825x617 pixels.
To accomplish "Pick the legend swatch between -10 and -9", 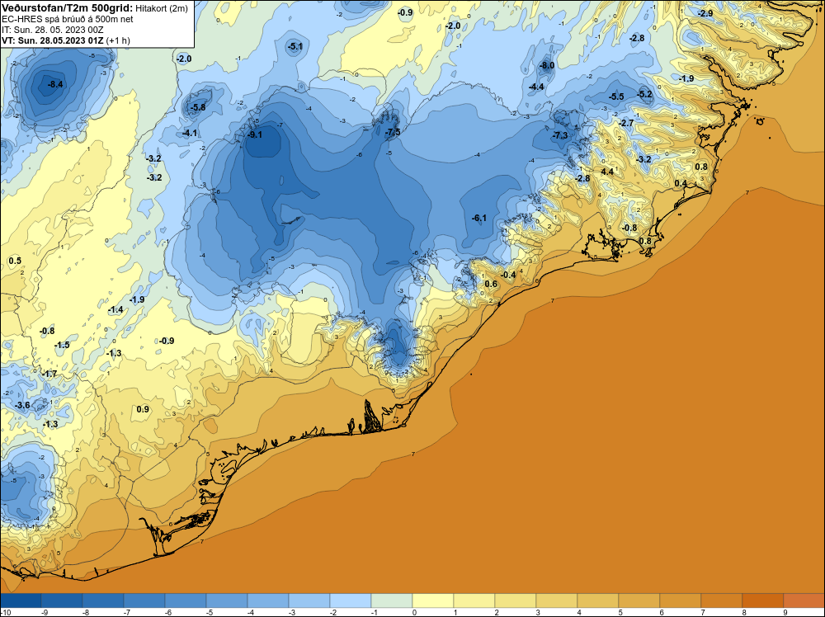I will (21, 601).
